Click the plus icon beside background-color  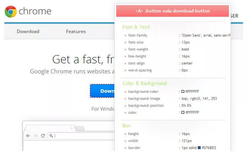(x=125, y=92)
